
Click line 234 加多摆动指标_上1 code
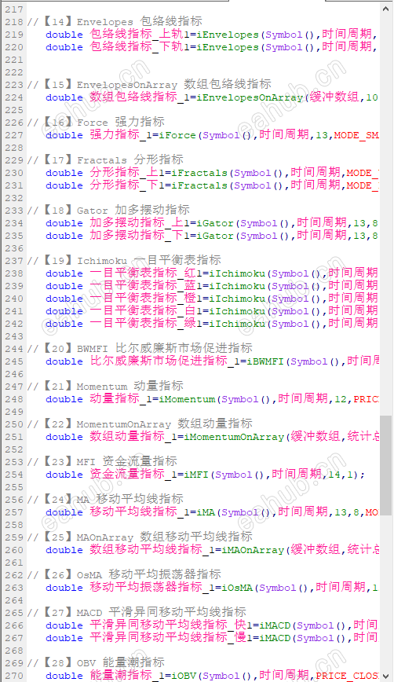[x=212, y=222]
